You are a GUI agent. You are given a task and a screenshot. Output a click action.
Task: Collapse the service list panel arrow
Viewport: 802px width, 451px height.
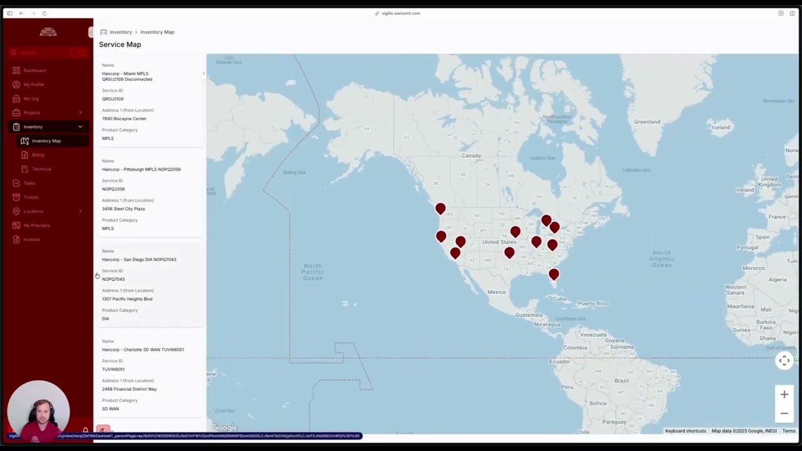click(204, 73)
